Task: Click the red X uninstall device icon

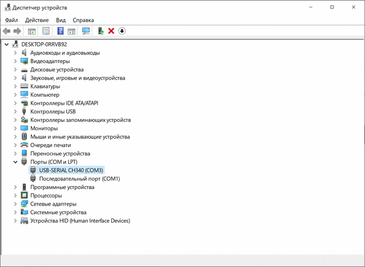Action: [x=111, y=31]
